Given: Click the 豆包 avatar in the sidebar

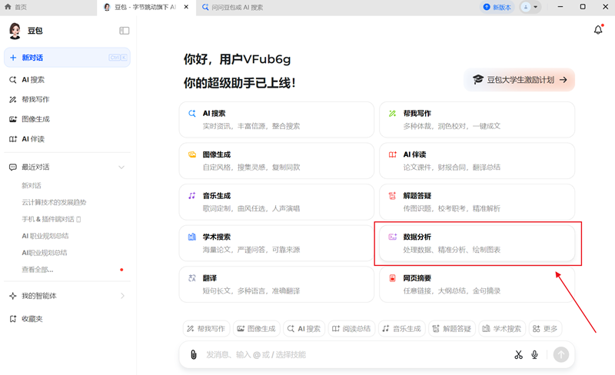Looking at the screenshot, I should (x=15, y=31).
